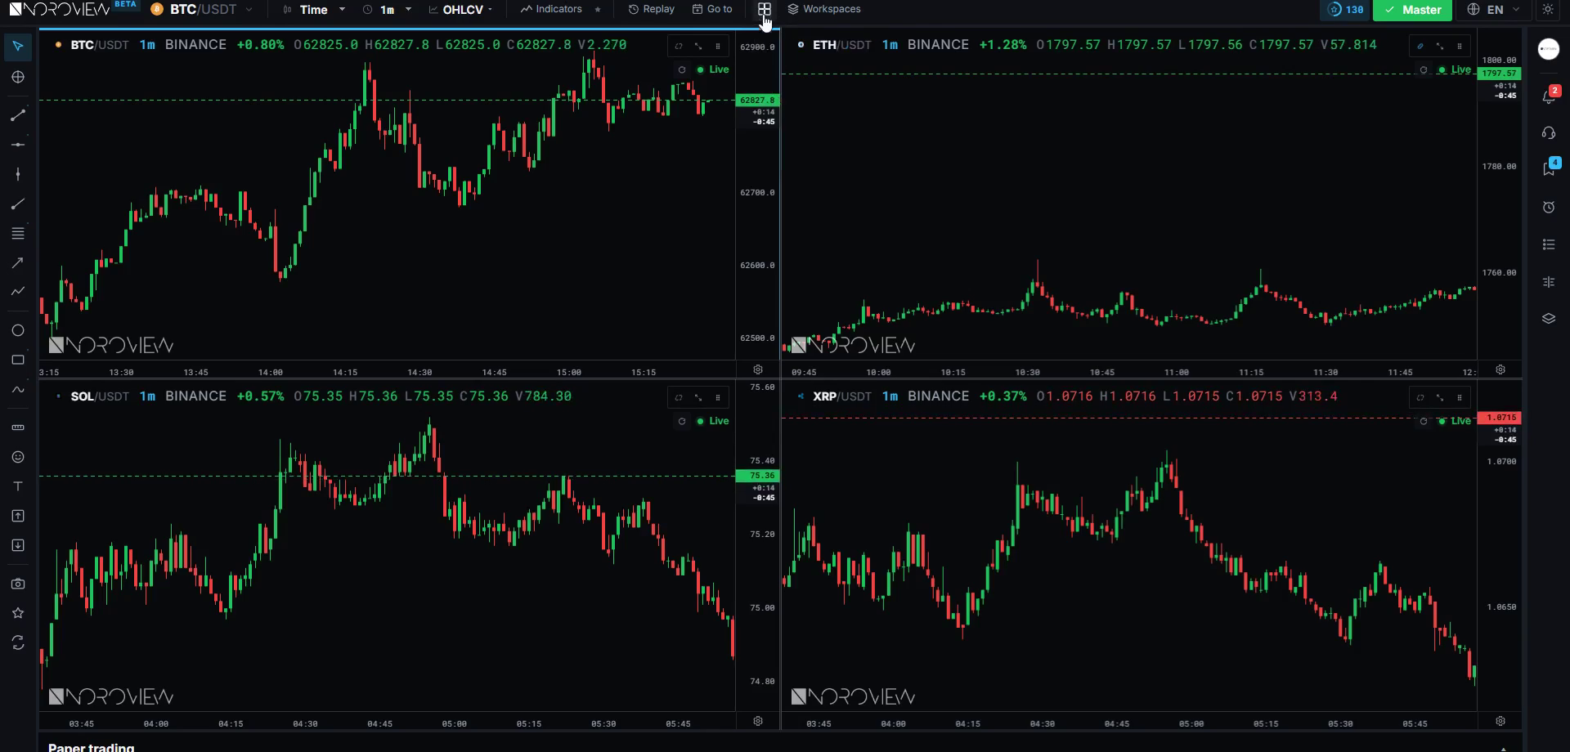
Task: Open the Indicators menu
Action: 551,10
